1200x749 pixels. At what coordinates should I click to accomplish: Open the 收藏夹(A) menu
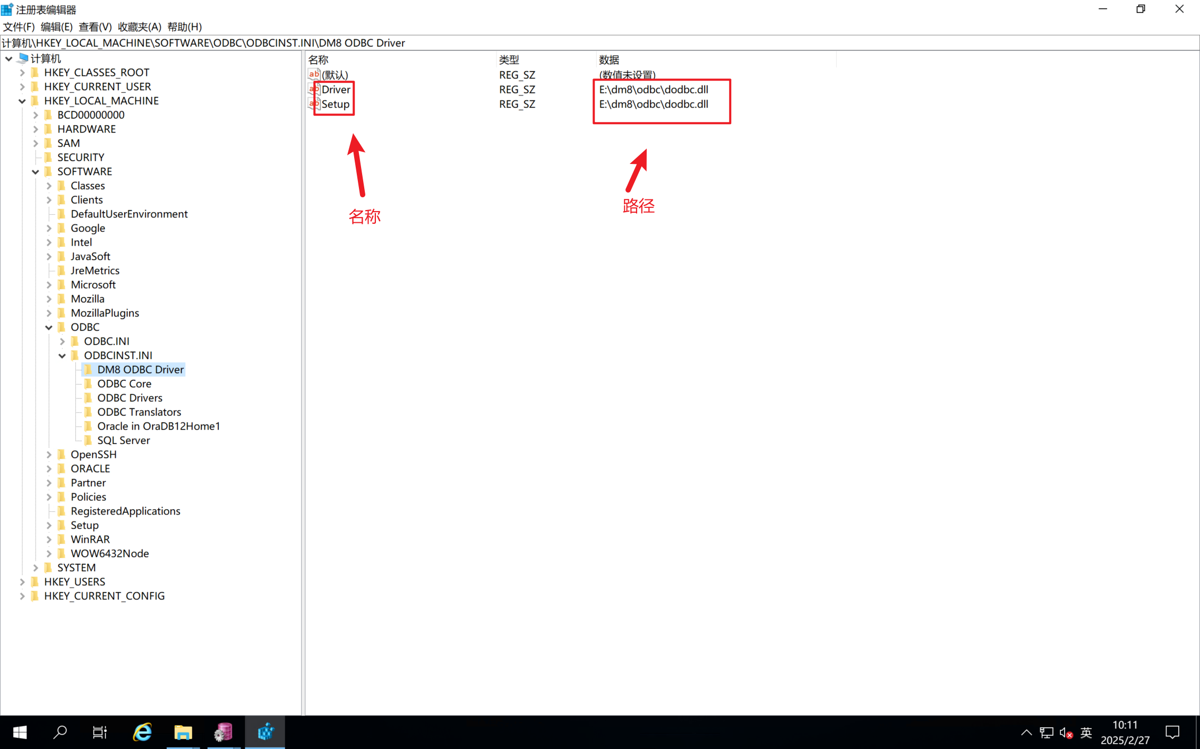[139, 27]
